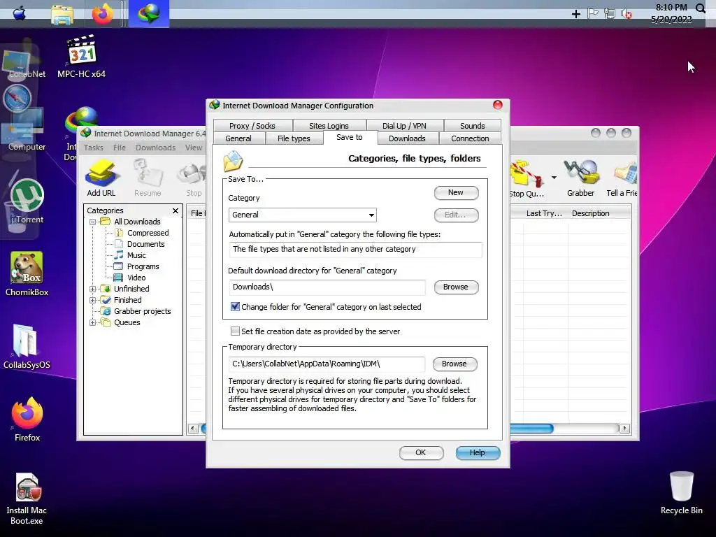Open Firefox icon in top bar

103,14
